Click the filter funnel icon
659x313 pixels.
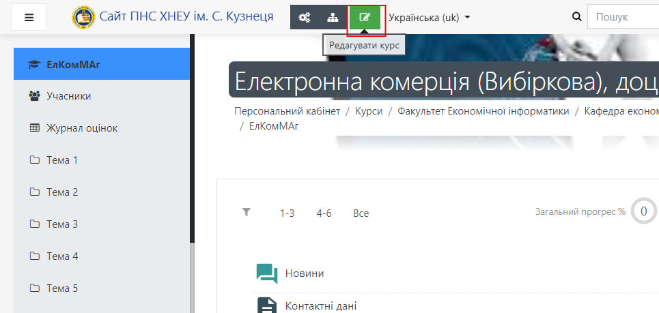pos(247,212)
